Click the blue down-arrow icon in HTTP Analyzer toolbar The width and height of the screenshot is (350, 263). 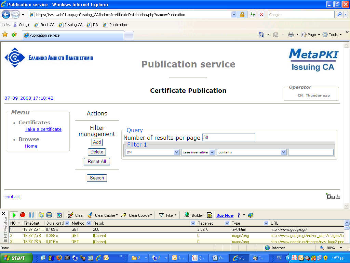pos(59,215)
